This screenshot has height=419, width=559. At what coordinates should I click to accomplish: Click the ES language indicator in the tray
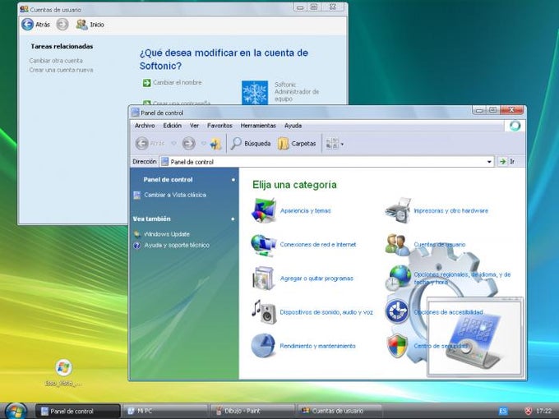pos(502,411)
